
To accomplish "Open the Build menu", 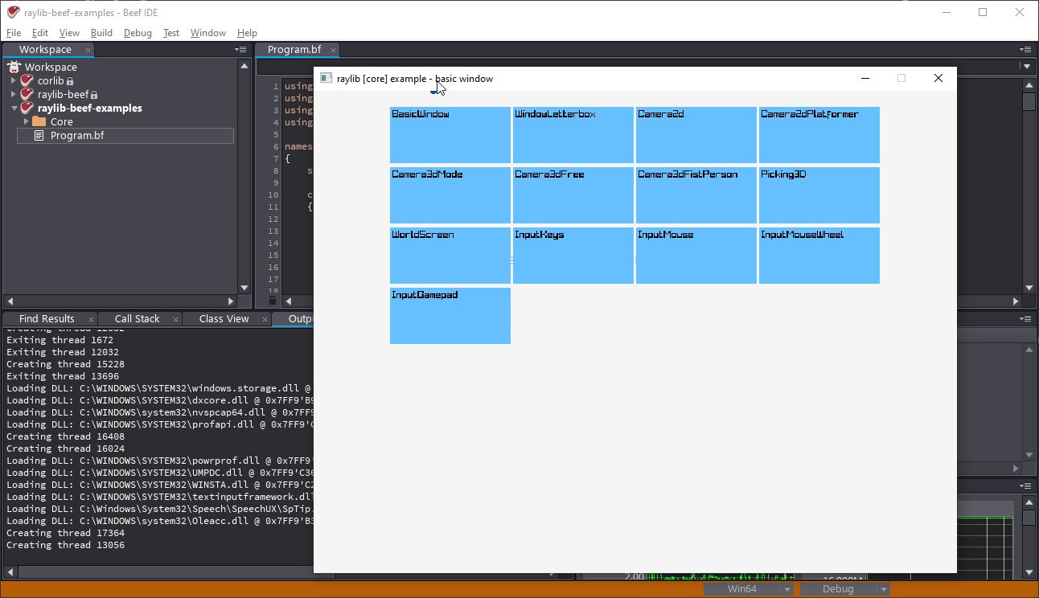I will tap(101, 33).
